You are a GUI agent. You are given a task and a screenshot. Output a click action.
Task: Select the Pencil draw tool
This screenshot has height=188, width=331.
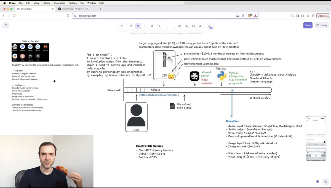point(180,26)
